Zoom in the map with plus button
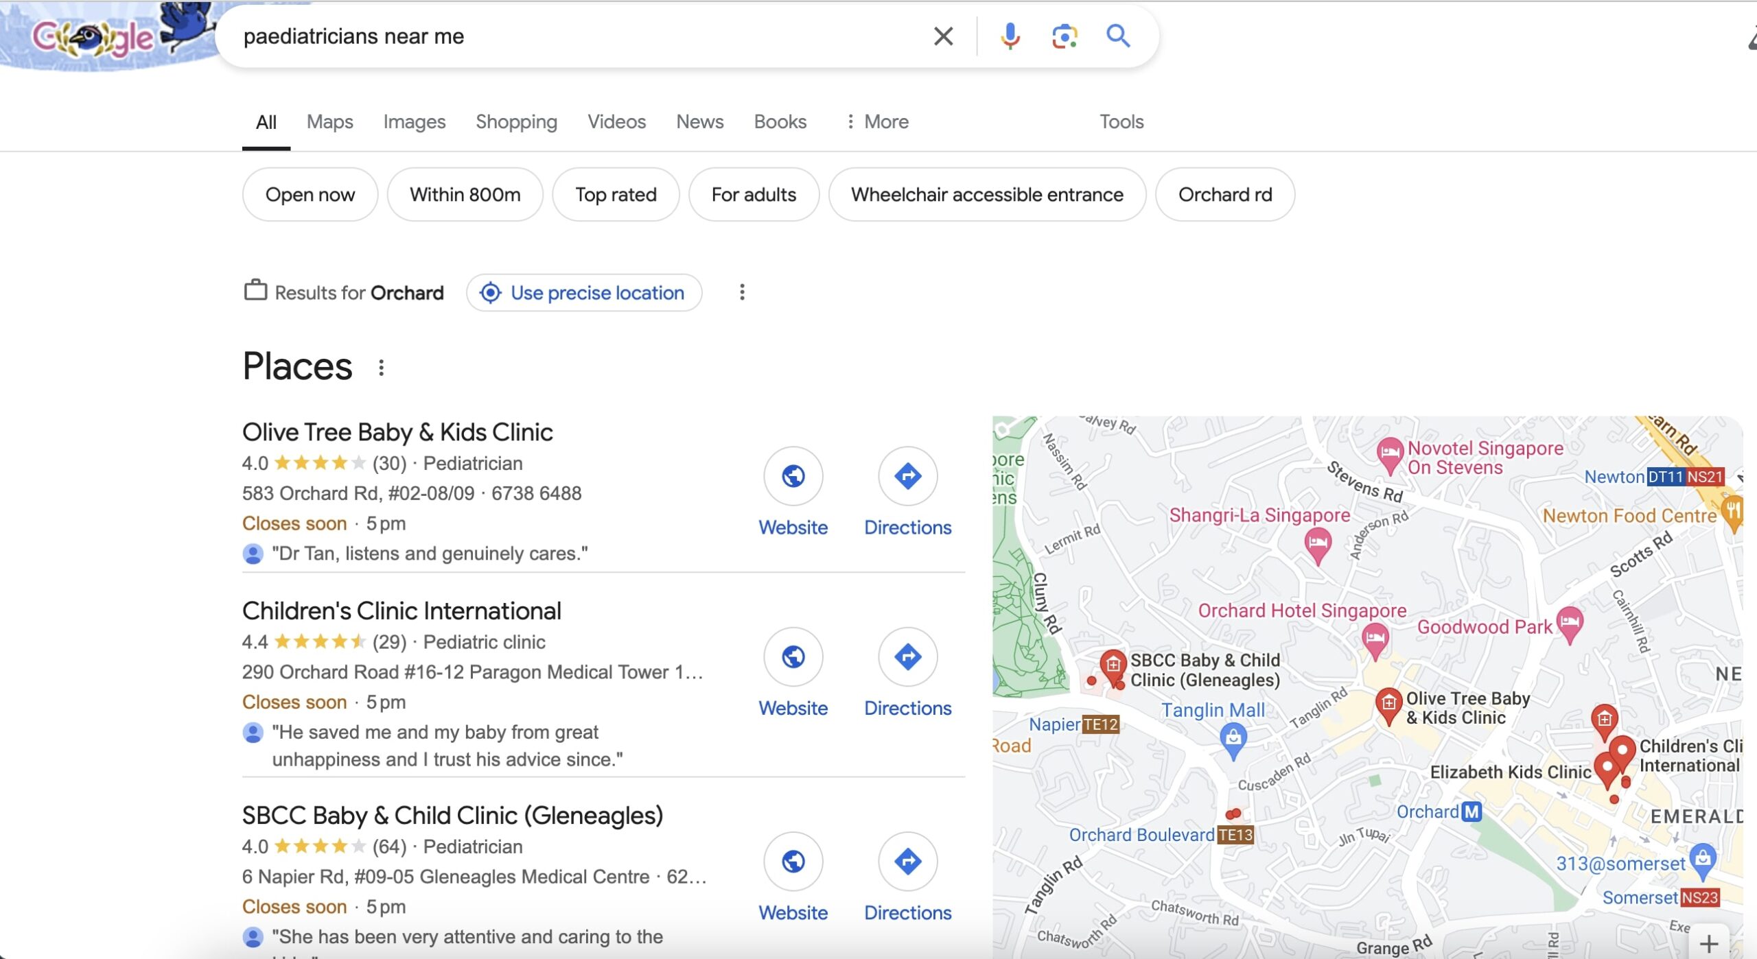 (x=1709, y=943)
